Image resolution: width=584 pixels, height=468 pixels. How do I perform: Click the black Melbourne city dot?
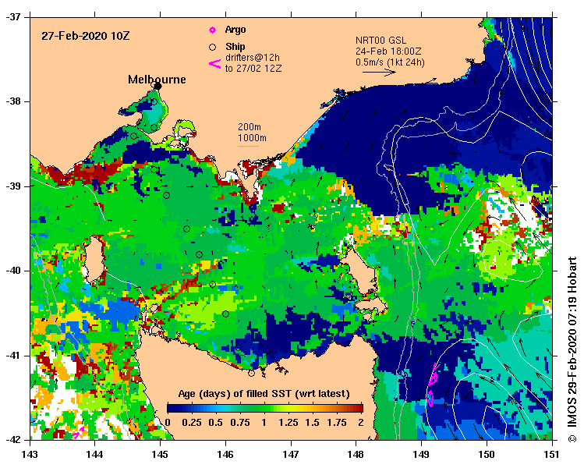pos(158,87)
